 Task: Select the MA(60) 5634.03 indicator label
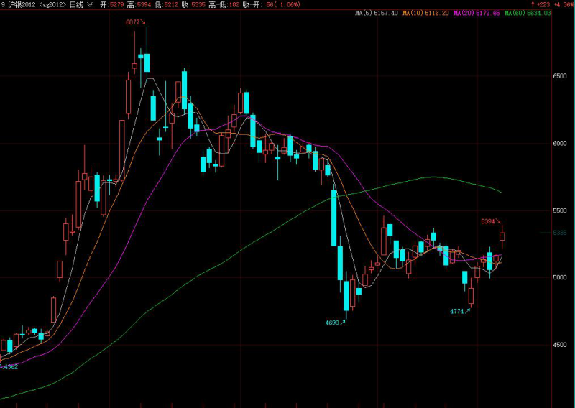coord(528,13)
